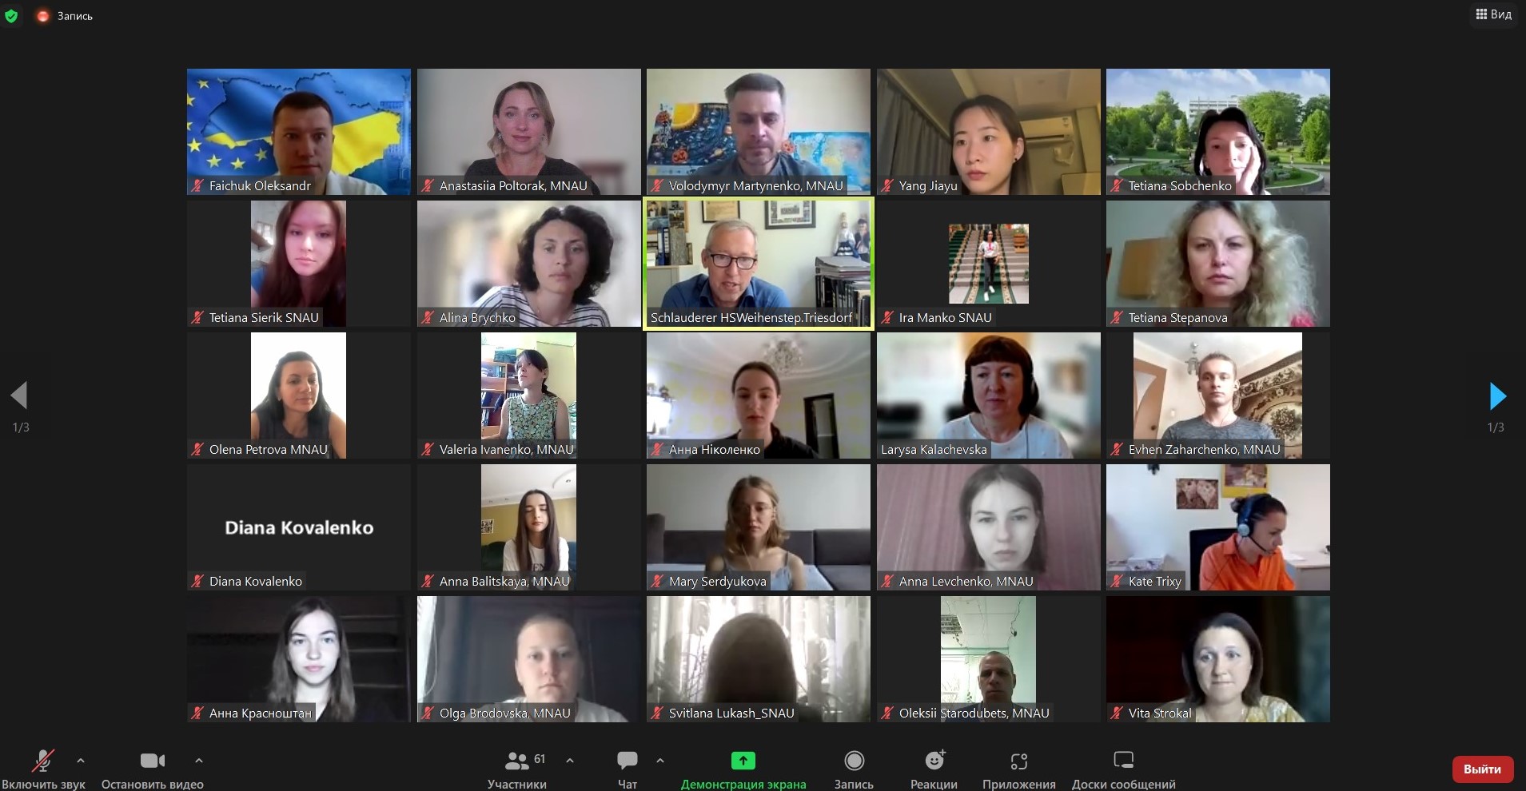
Task: Open Приложения apps panel
Action: pyautogui.click(x=1019, y=770)
